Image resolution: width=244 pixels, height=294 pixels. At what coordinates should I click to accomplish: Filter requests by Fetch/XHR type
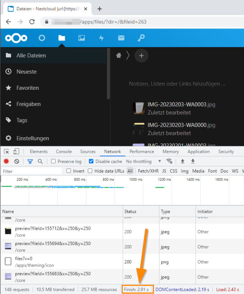[148, 171]
